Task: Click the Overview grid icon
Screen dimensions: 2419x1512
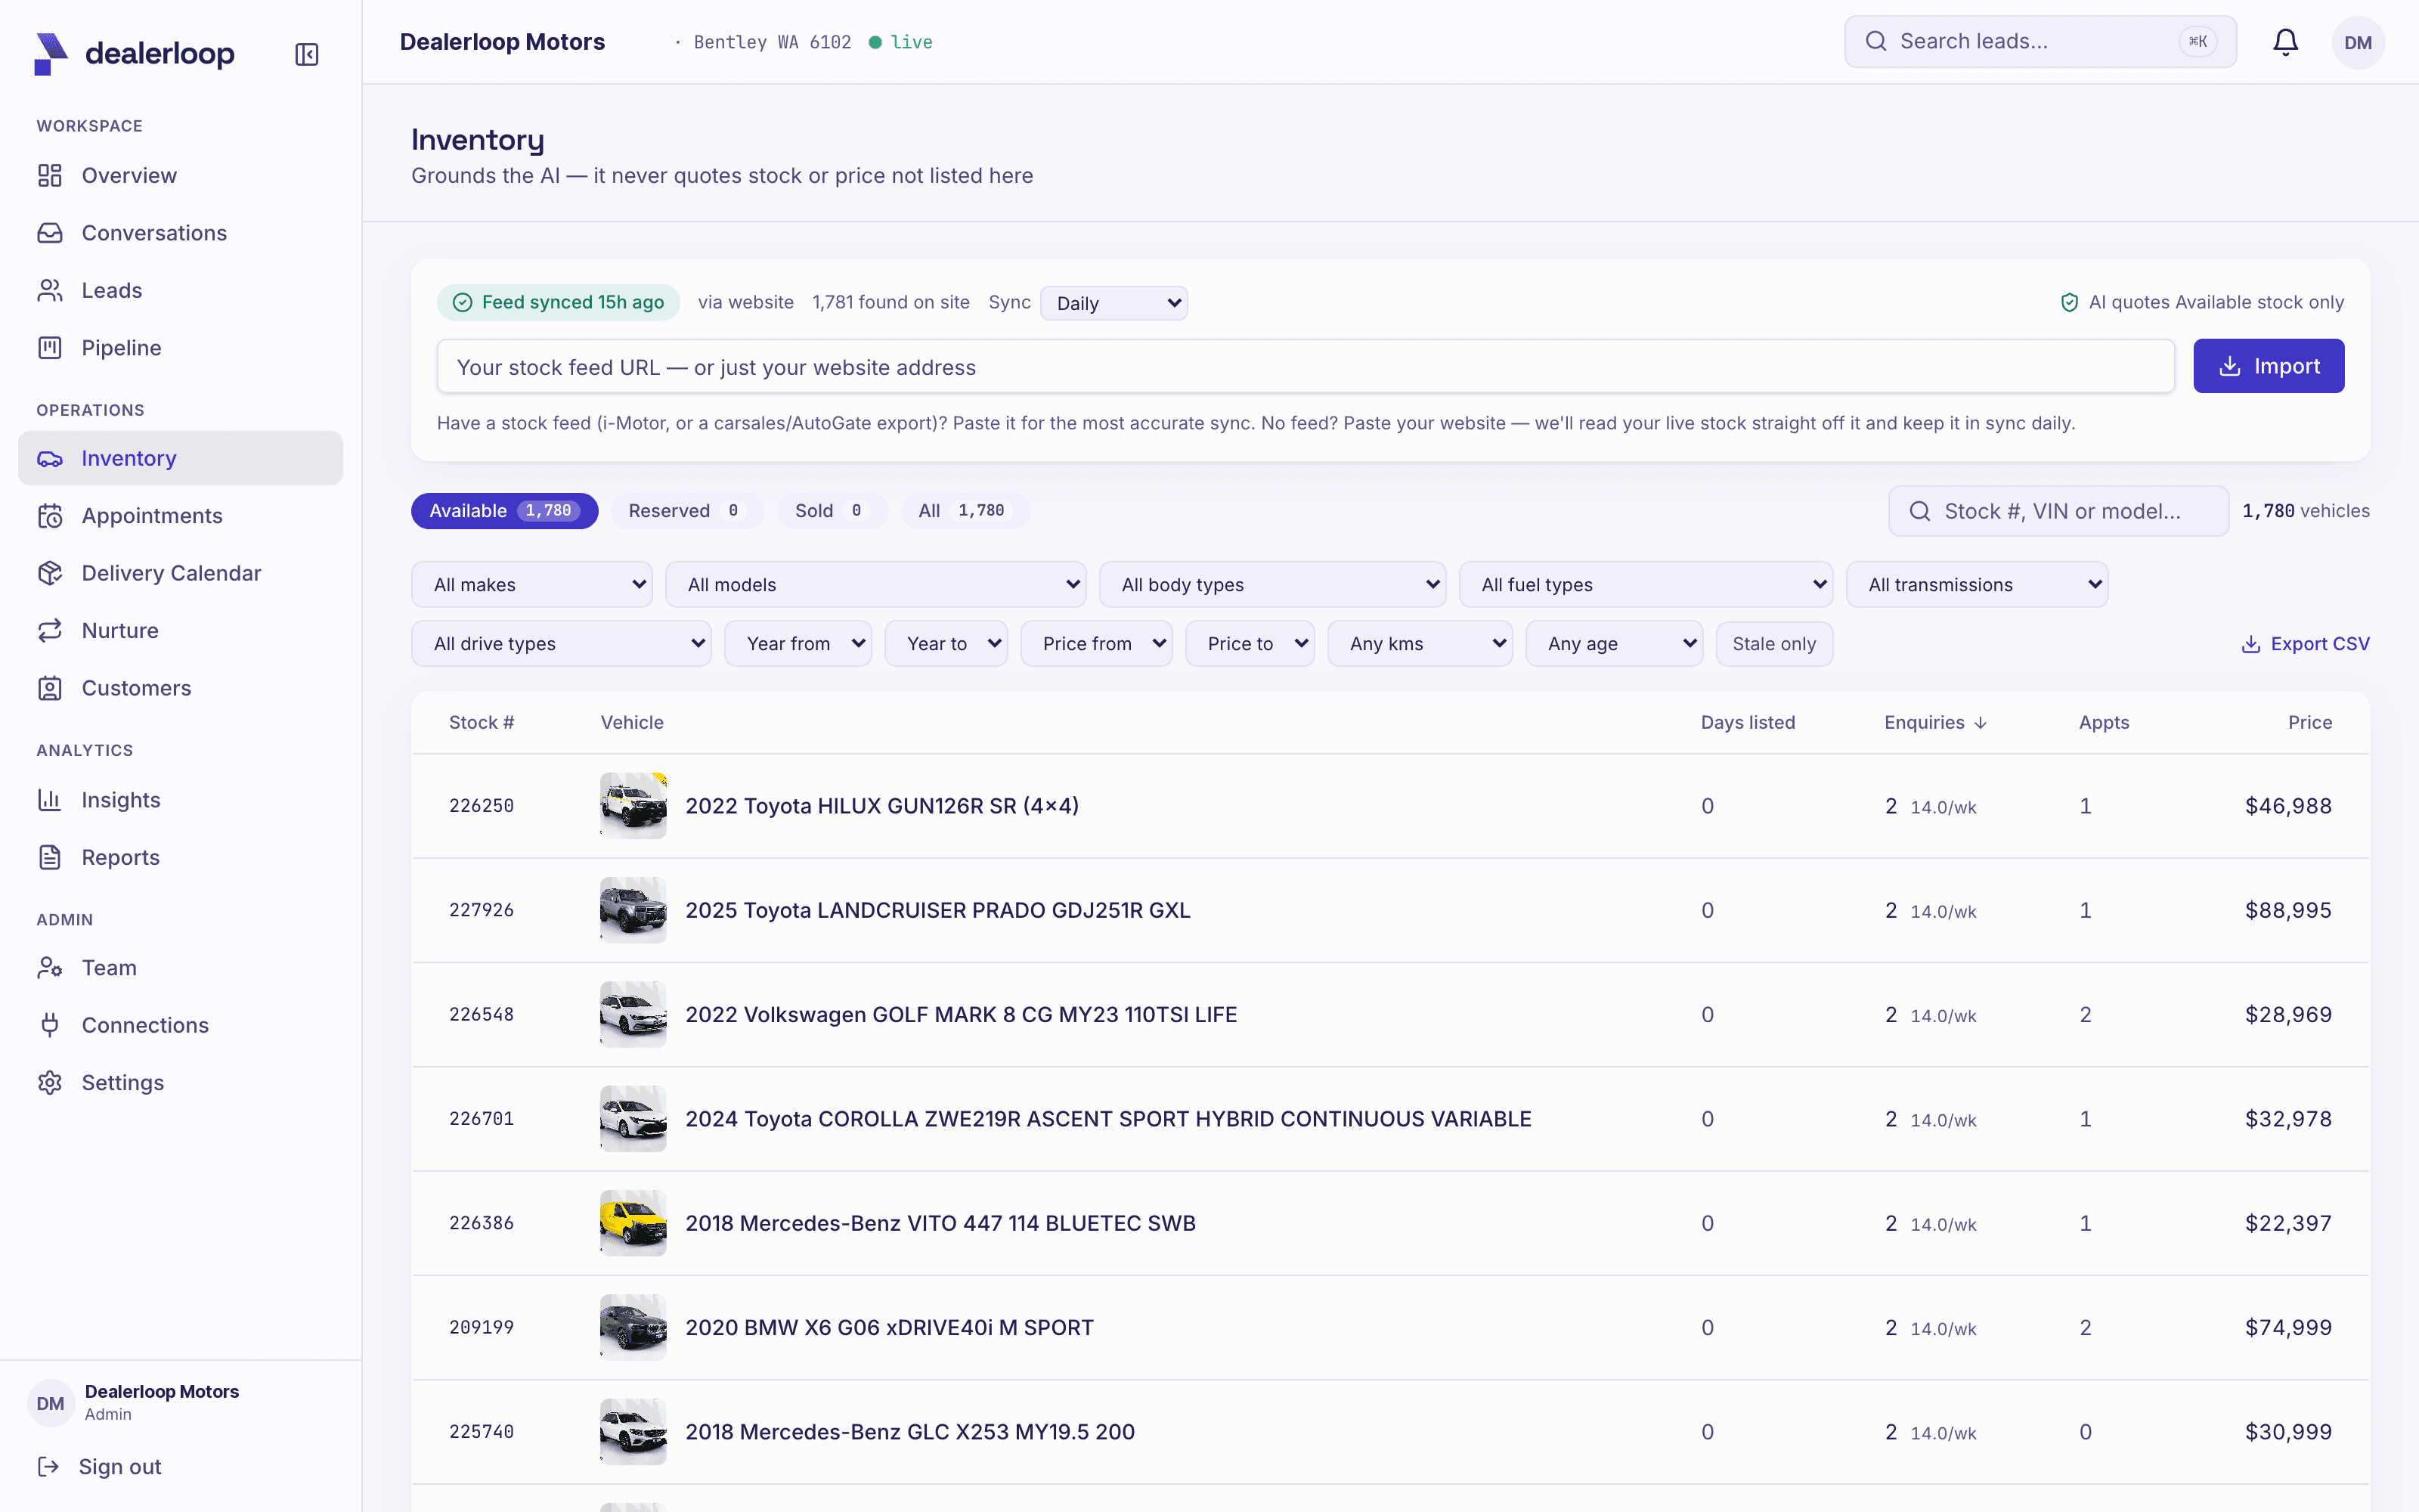Action: coord(50,176)
